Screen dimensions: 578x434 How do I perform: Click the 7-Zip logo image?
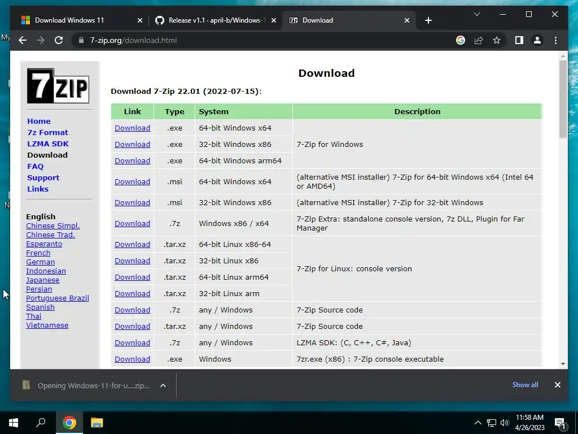coord(58,86)
